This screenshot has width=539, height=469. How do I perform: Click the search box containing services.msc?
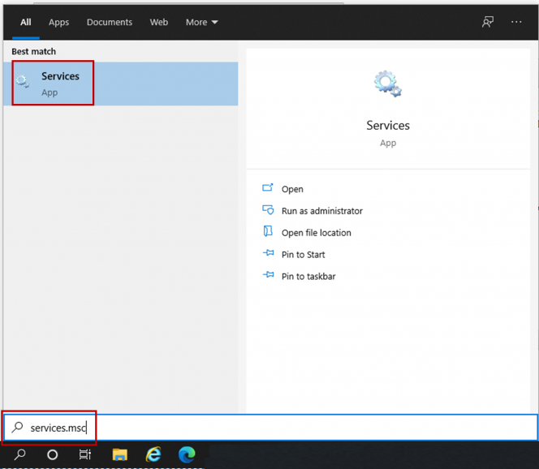coord(270,428)
